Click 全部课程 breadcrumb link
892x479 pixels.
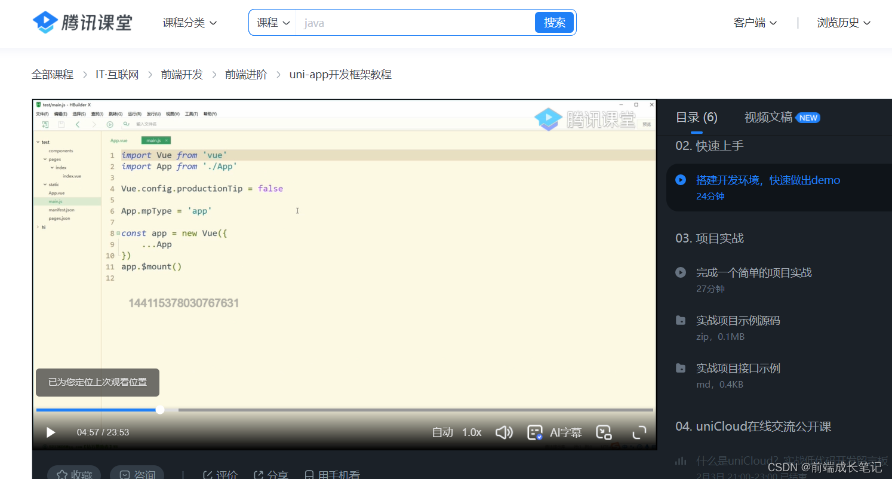tap(53, 75)
